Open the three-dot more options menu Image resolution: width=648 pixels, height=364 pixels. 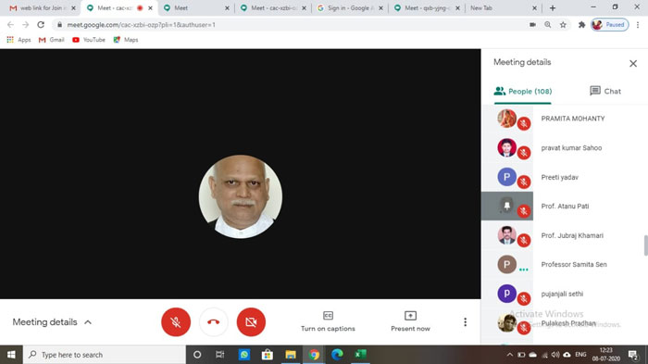coord(466,321)
